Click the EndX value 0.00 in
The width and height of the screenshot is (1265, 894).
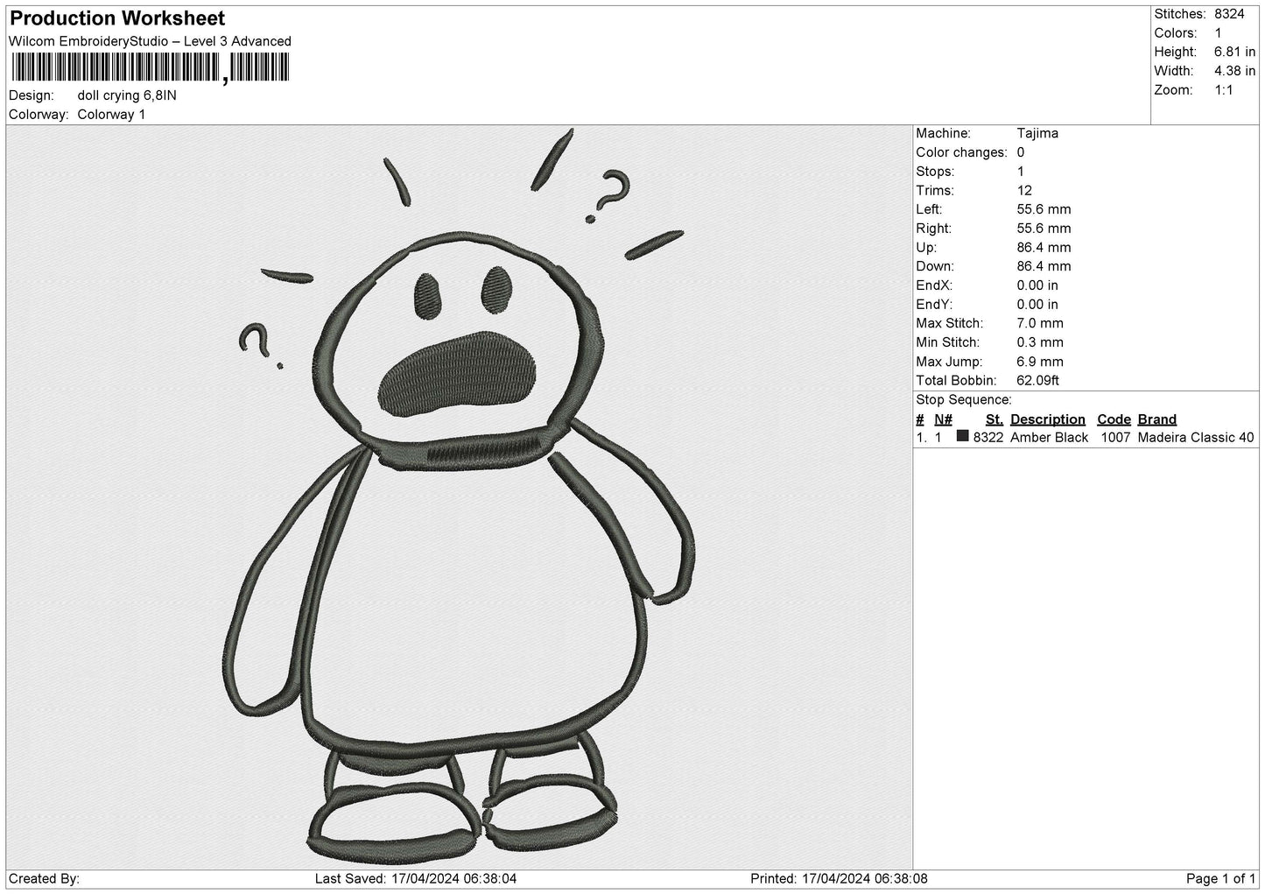pos(1037,285)
